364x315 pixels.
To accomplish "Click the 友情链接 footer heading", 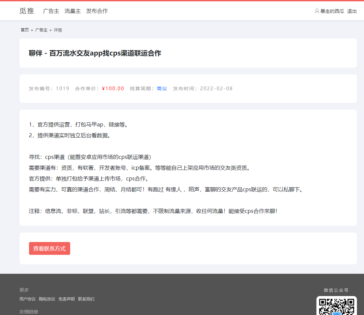I will click(x=29, y=312).
